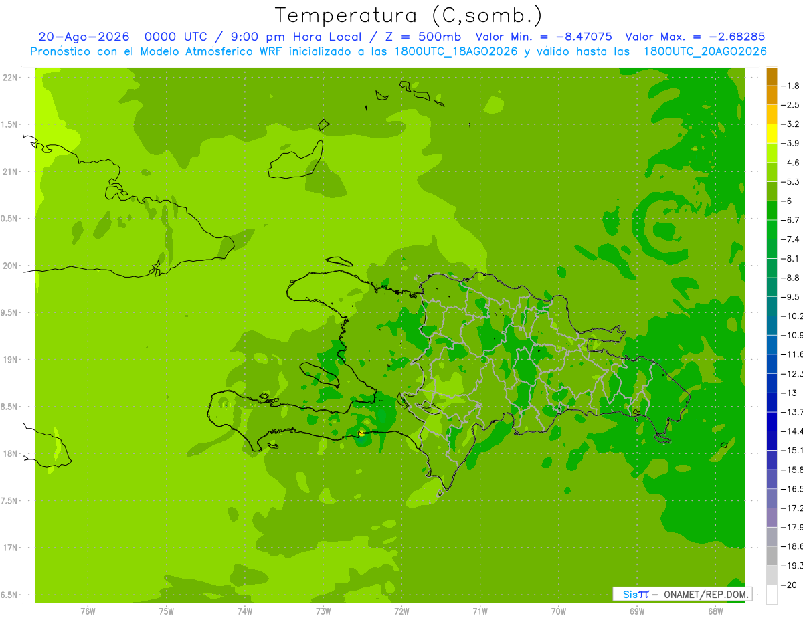Select the date text '20-Ago-2026'
Viewport: 803px width, 620px height.
click(83, 37)
